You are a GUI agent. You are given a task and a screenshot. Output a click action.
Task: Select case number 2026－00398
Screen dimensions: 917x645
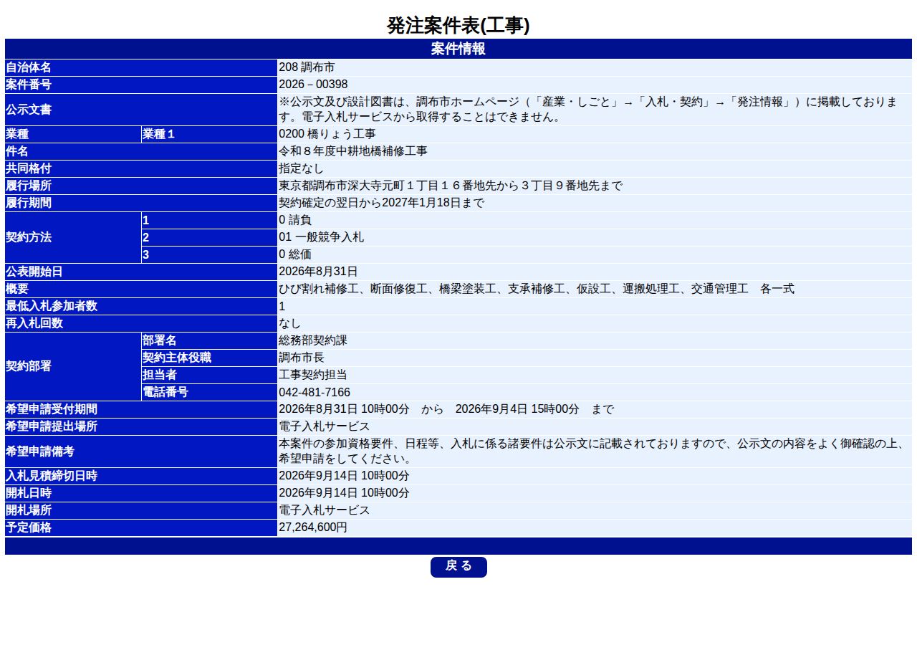[313, 85]
